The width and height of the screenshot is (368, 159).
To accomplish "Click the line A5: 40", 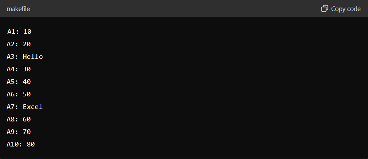I will 19,82.
